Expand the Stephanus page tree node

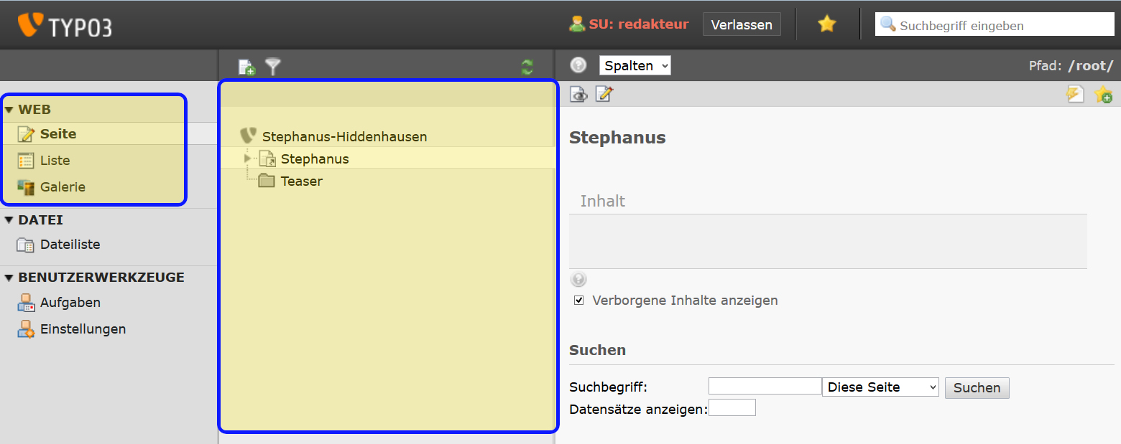248,159
